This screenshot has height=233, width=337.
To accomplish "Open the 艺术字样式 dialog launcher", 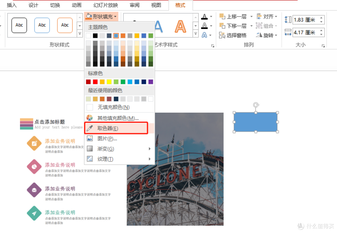I will click(x=212, y=46).
